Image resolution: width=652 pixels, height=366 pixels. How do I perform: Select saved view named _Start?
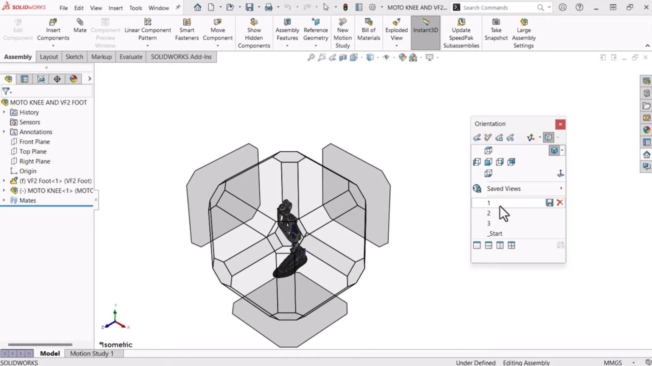pos(495,233)
